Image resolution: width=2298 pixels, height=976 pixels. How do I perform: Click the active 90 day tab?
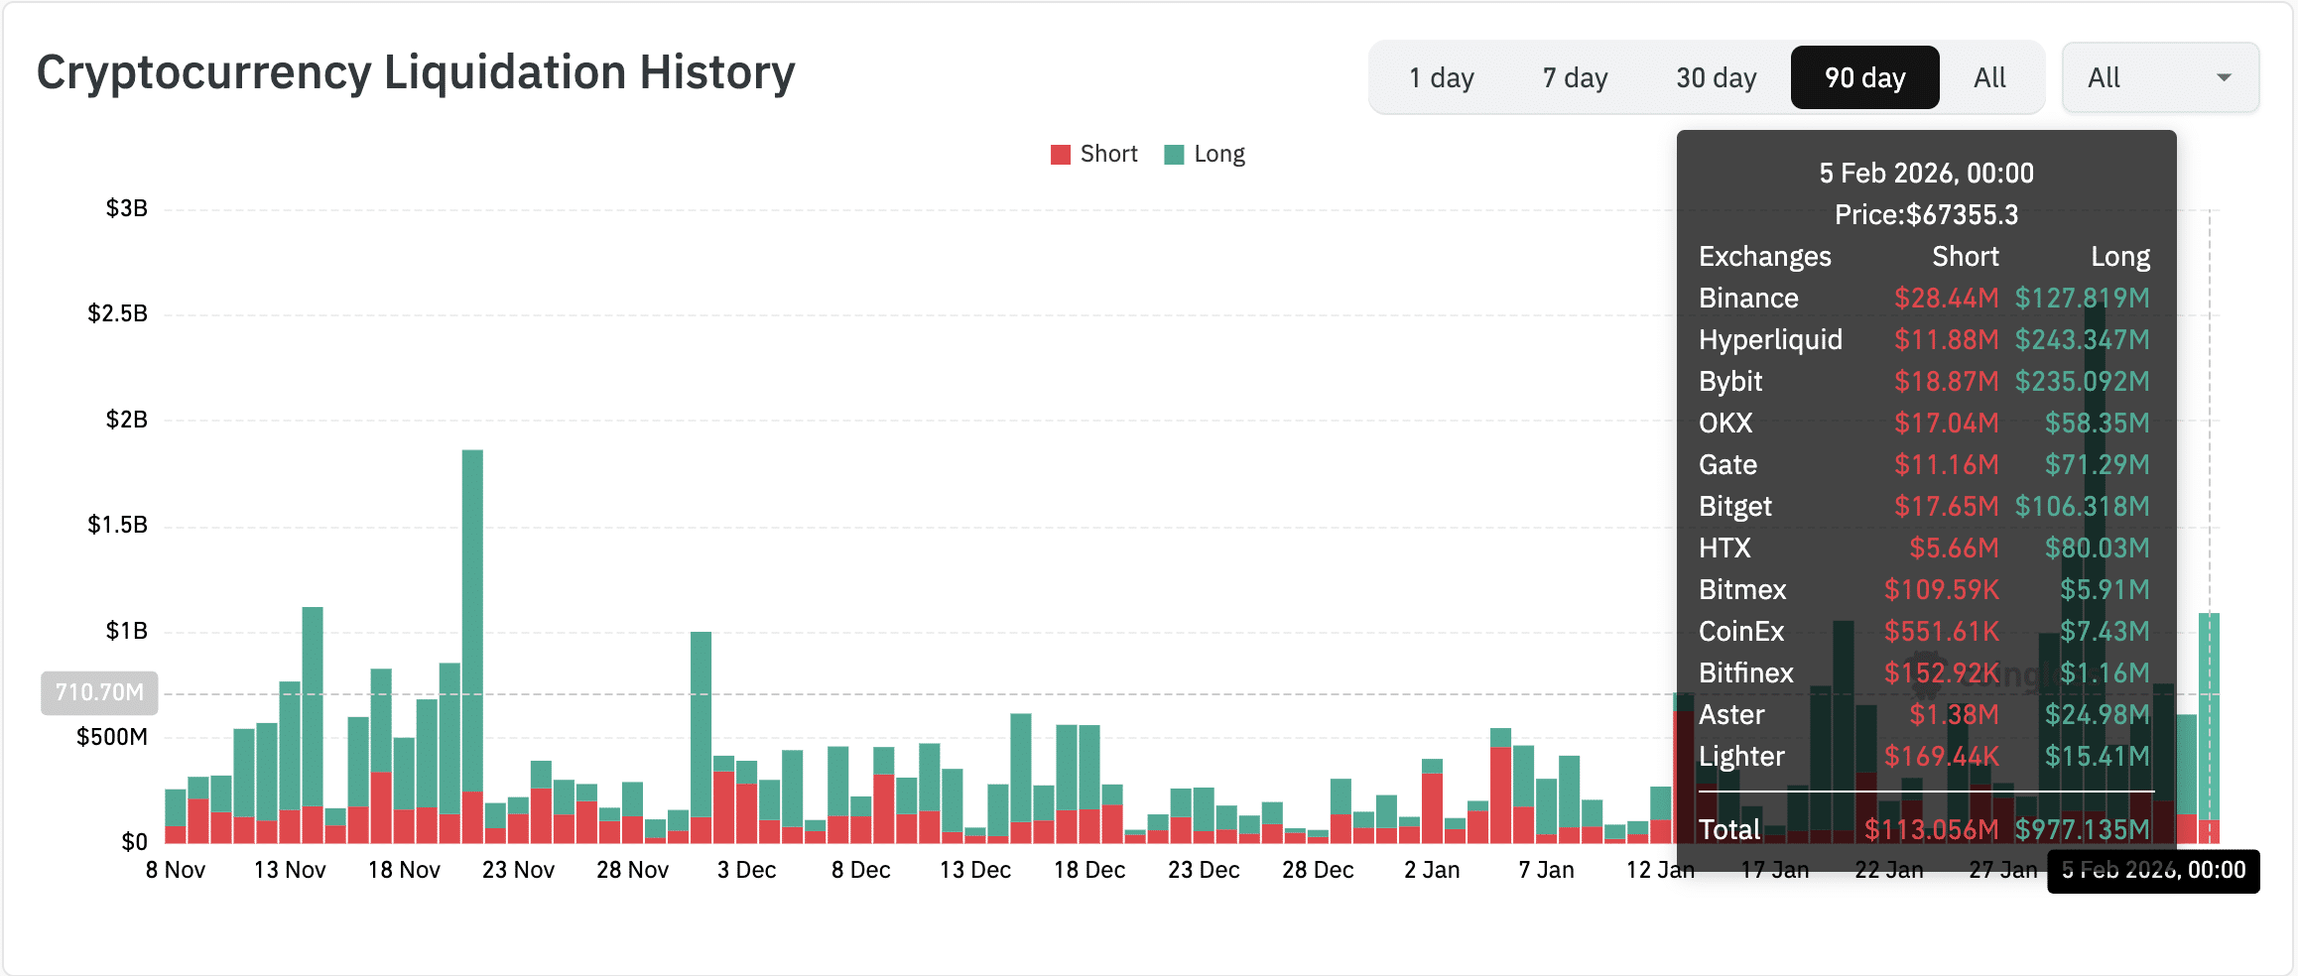coord(1864,77)
